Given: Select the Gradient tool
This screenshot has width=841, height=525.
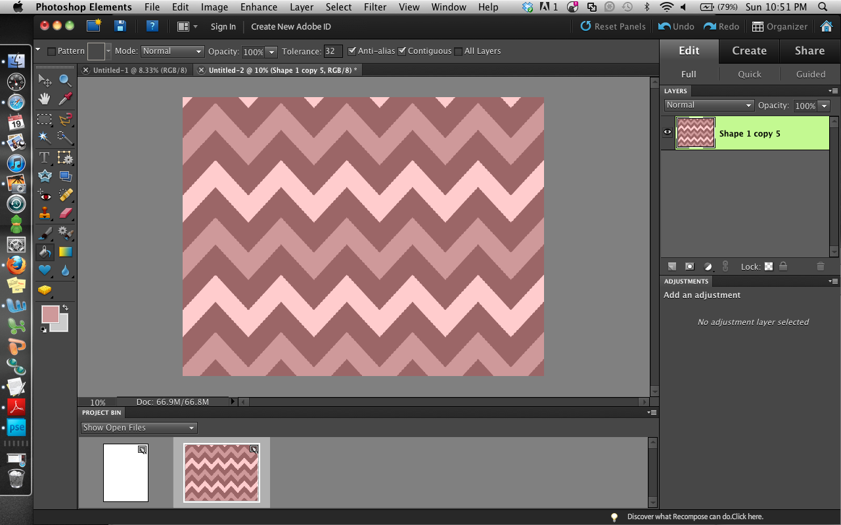Looking at the screenshot, I should [x=65, y=251].
